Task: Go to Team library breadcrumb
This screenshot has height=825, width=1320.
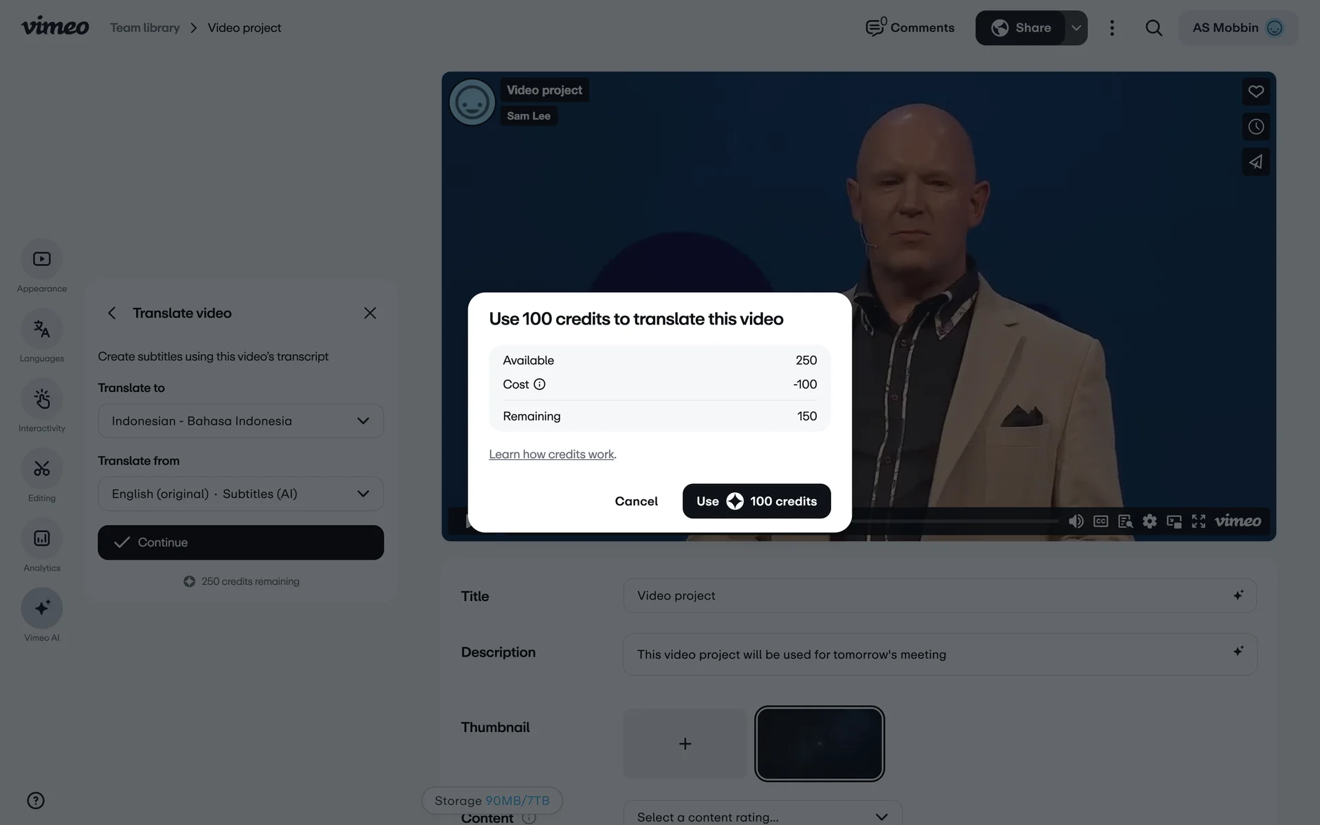Action: pos(145,27)
